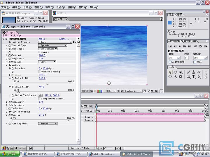Screen dimensions: 210x157
Task: Toggle Fractal Noise effect enable switch
Action: [6, 39]
